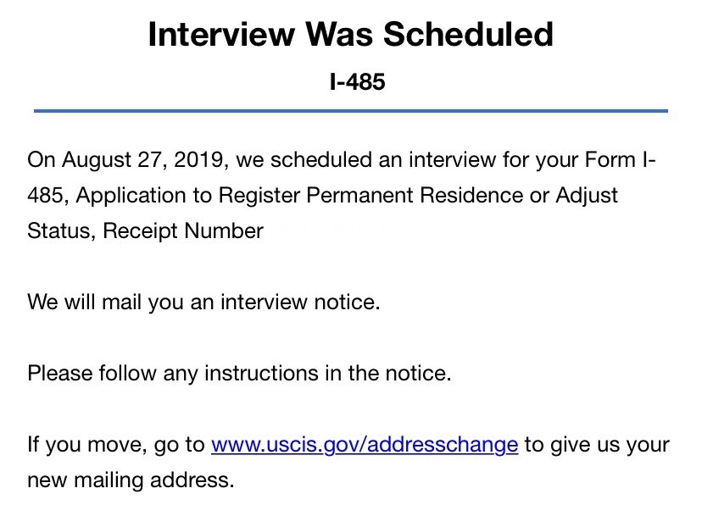The width and height of the screenshot is (702, 516).
Task: Click the words "new mailing address"
Action: 131,480
